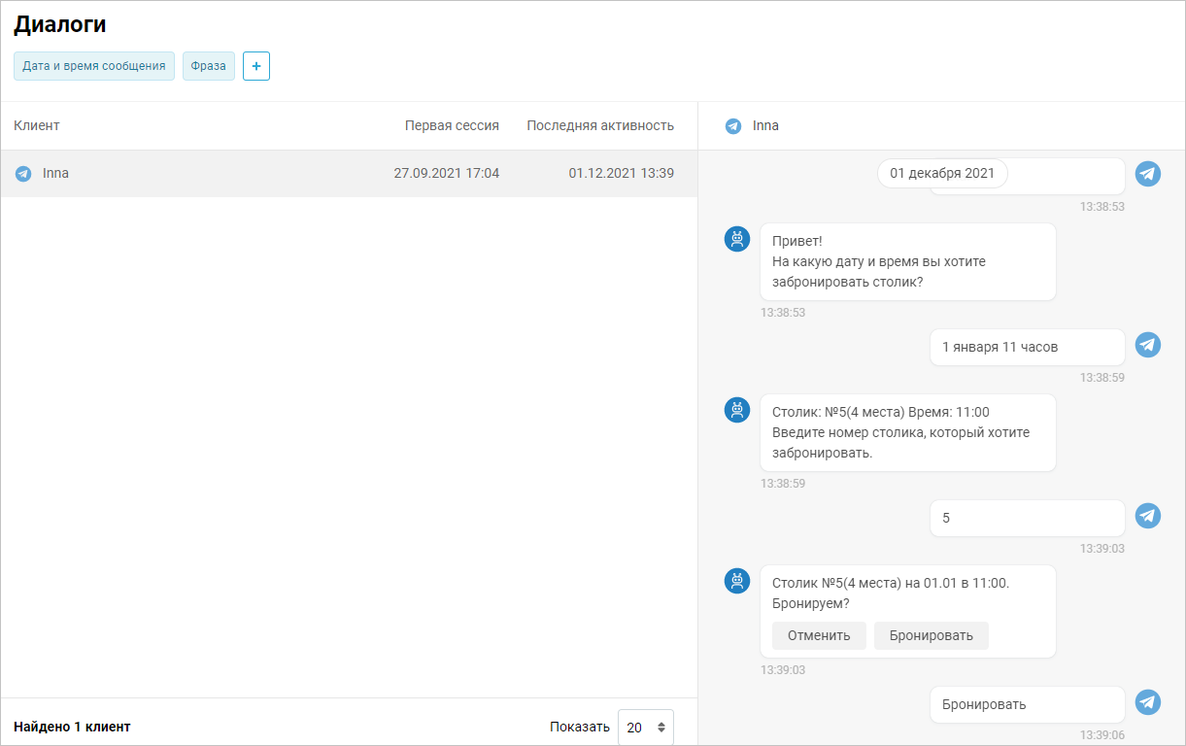Viewport: 1186px width, 746px height.
Task: Click bot avatar beside the Столик: №5 Время message
Action: coord(737,410)
